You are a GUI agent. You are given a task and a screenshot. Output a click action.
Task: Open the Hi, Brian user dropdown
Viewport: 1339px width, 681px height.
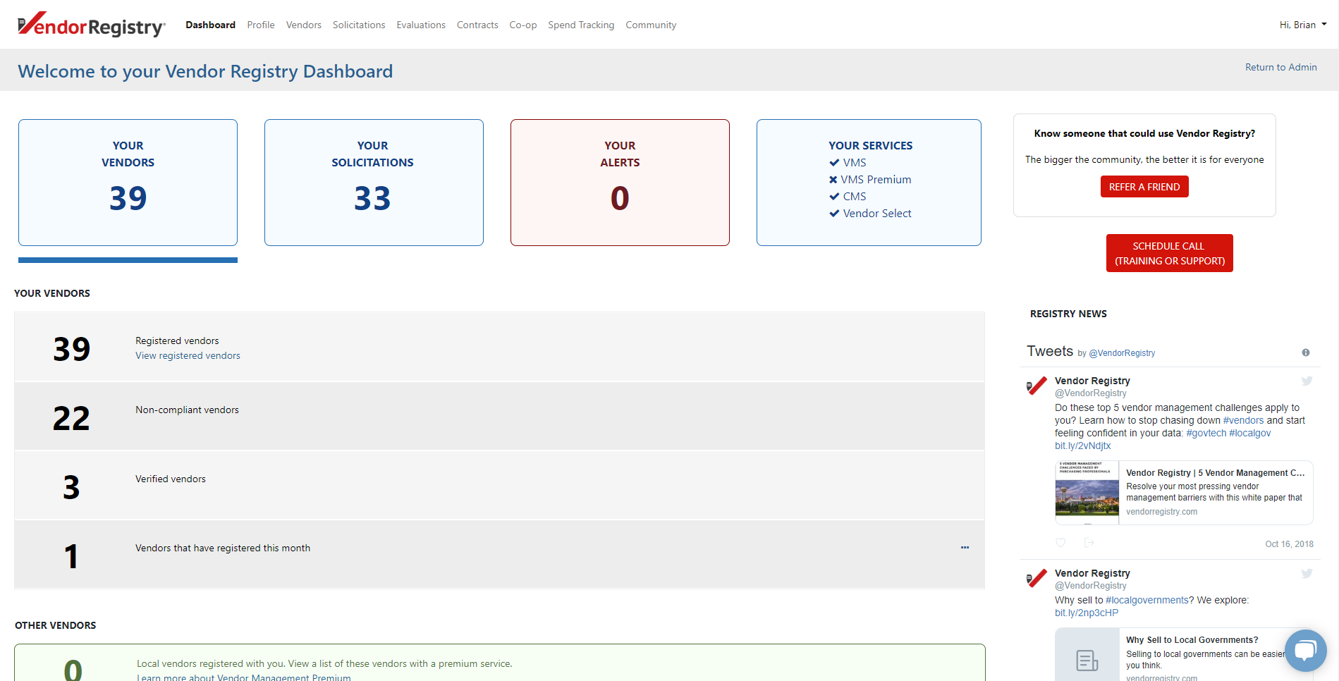(1302, 25)
